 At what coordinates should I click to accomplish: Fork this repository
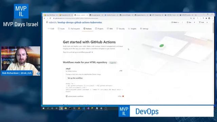coord(201,22)
